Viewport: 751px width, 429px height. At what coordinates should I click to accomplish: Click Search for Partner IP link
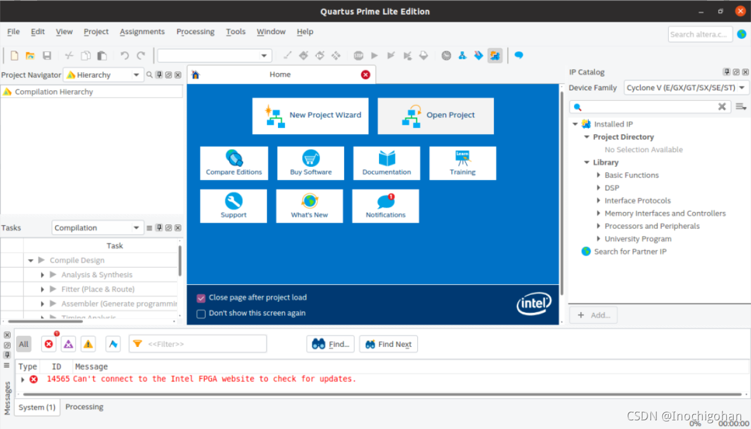coord(630,252)
